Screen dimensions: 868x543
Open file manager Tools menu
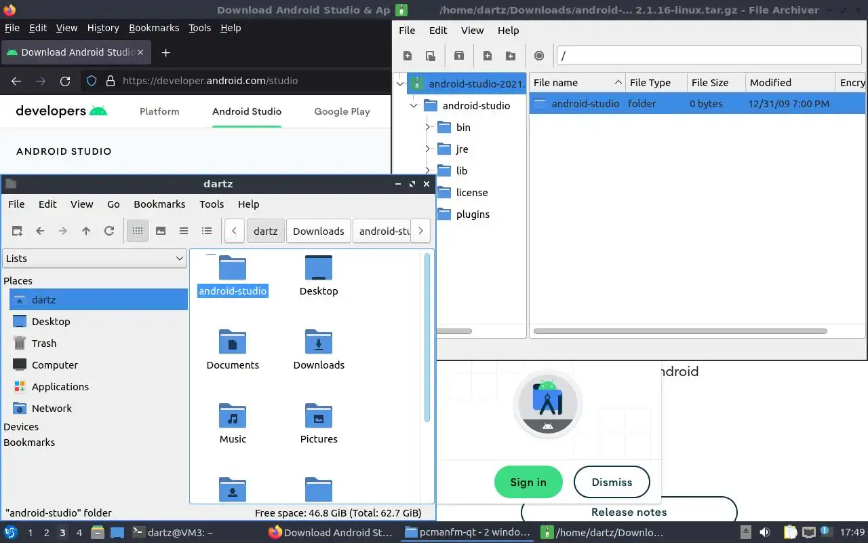coord(212,204)
